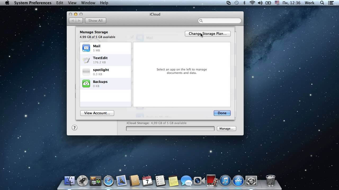Image resolution: width=339 pixels, height=190 pixels.
Task: Click the Show All button
Action: click(95, 21)
